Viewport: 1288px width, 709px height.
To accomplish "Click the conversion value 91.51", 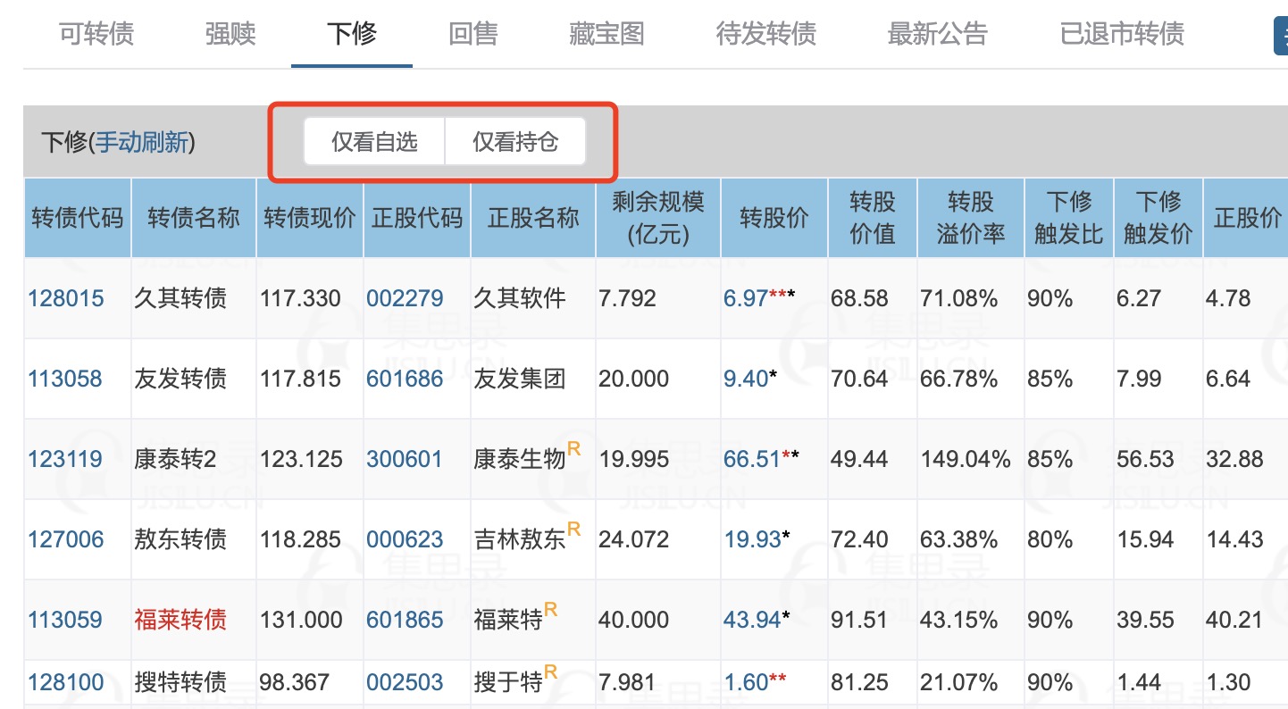I will click(x=859, y=620).
